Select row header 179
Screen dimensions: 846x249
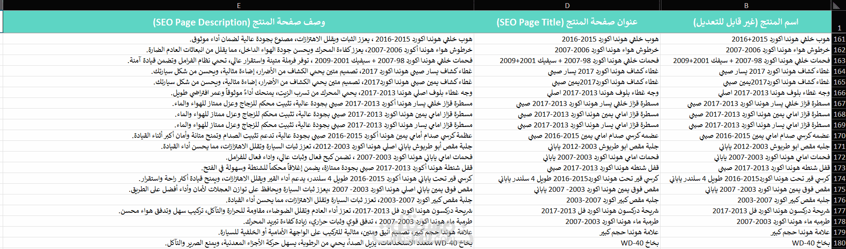[838, 232]
